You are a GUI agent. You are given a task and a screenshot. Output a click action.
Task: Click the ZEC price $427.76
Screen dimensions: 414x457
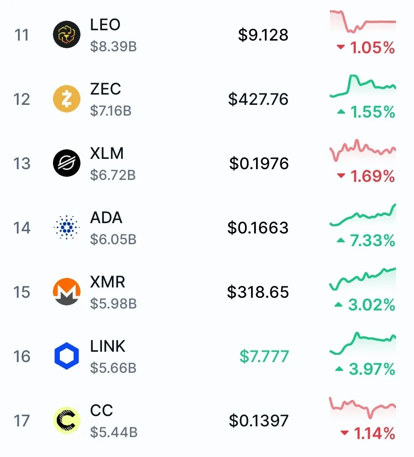point(258,99)
